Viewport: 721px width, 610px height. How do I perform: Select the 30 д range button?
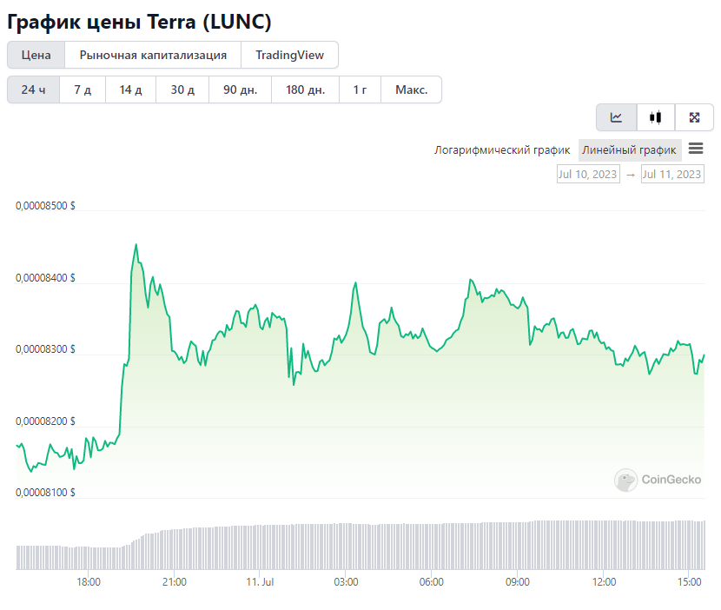click(182, 90)
